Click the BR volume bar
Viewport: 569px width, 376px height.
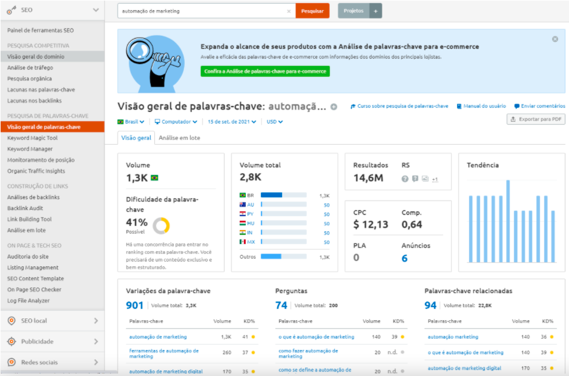pyautogui.click(x=283, y=195)
